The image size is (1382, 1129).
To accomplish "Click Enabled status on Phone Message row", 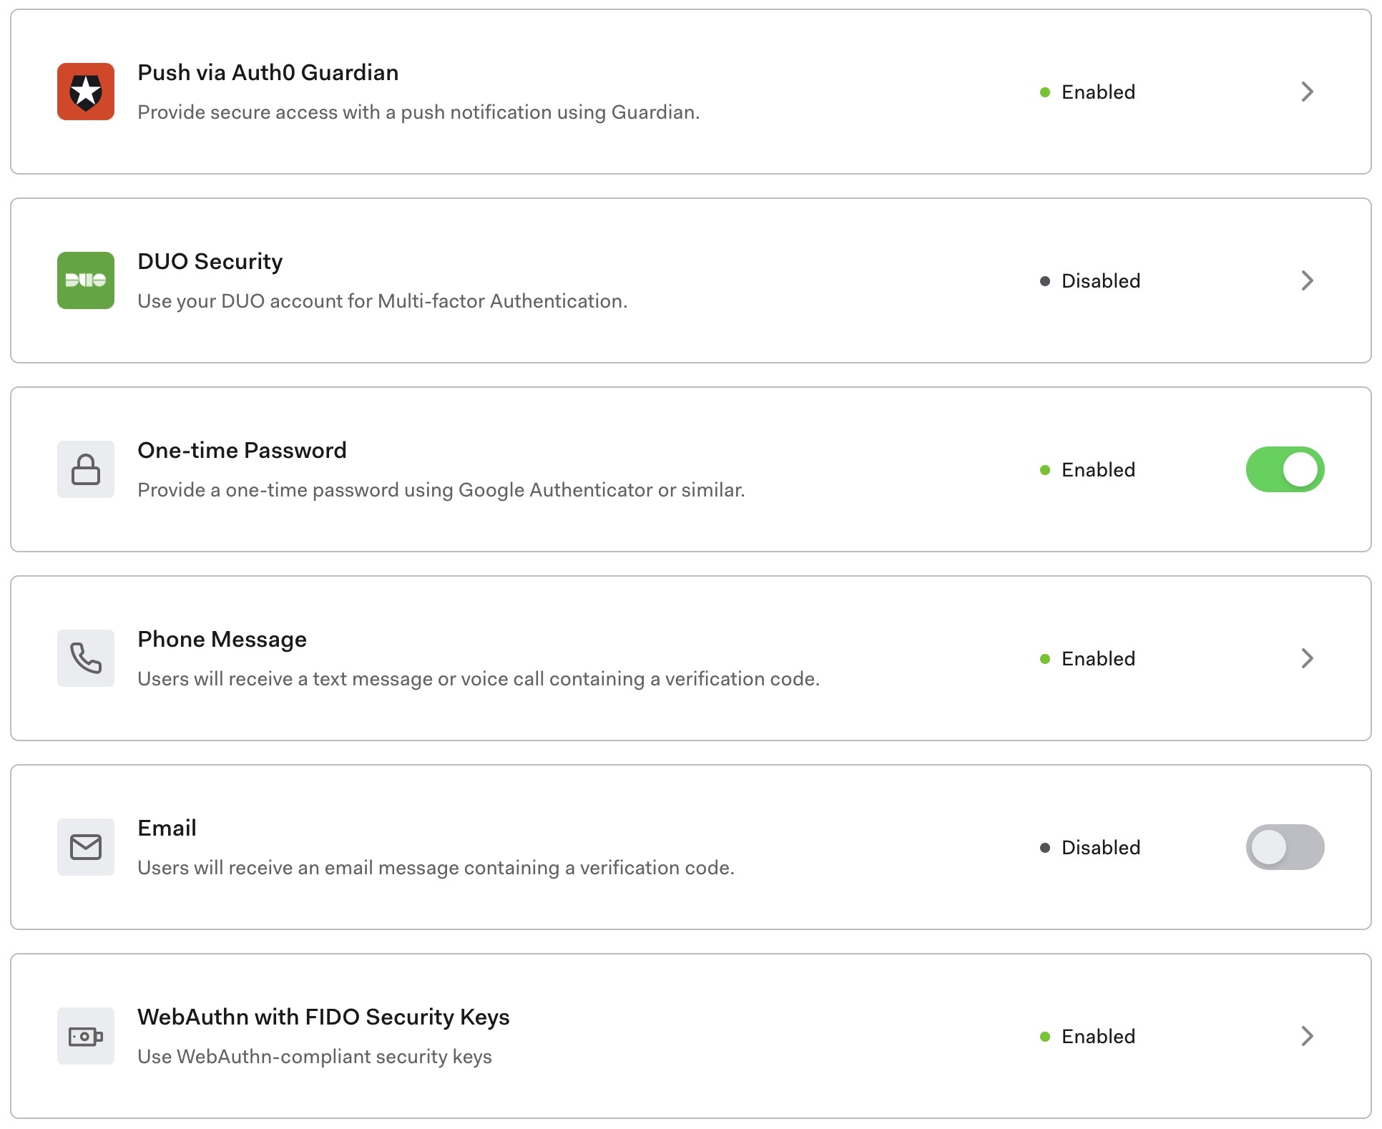I will point(1097,658).
